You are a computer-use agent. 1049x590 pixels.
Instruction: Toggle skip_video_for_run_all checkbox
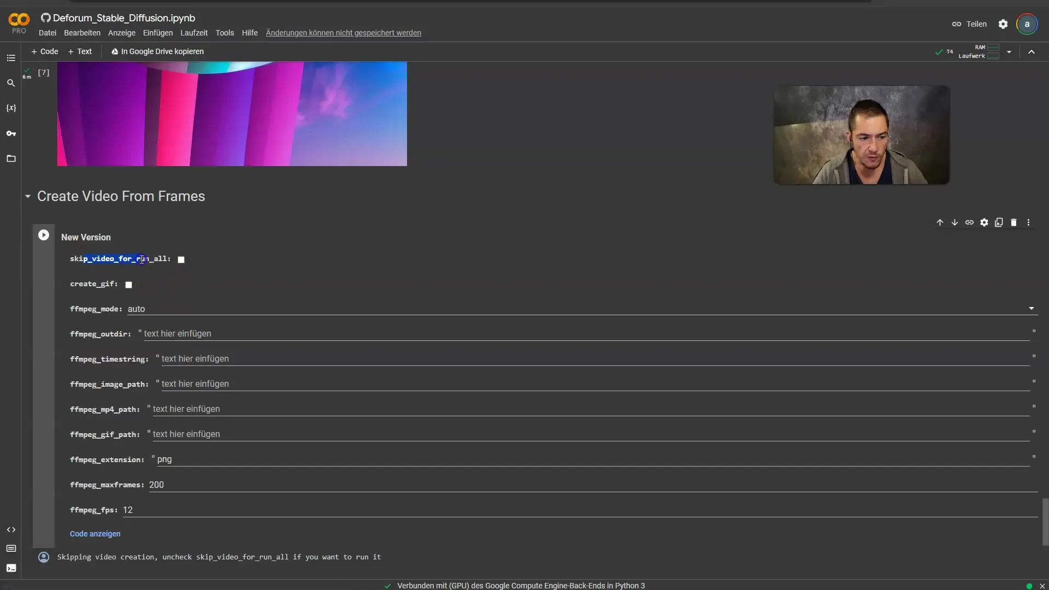(180, 258)
